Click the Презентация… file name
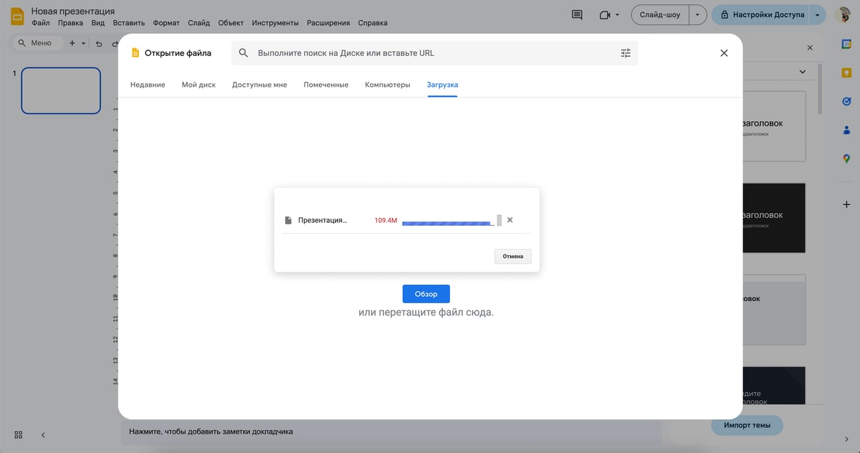This screenshot has height=453, width=860. [x=322, y=220]
